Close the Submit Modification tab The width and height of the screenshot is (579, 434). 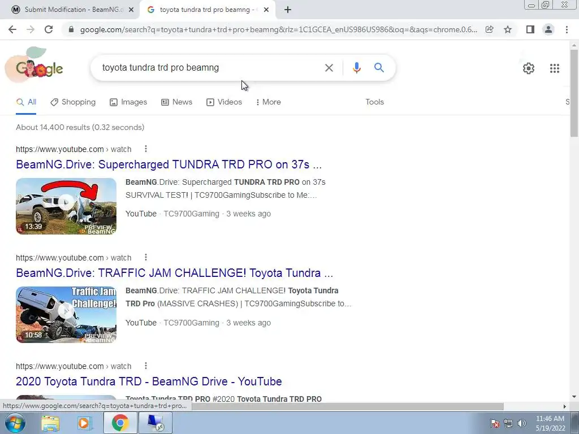131,10
